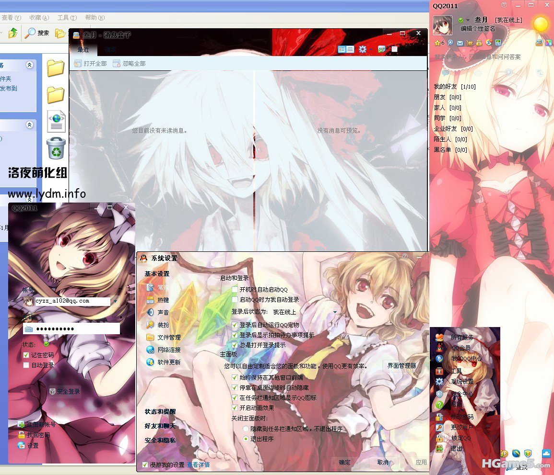Click the Recycle Bin icon in Explorer
The image size is (554, 475).
(x=56, y=148)
